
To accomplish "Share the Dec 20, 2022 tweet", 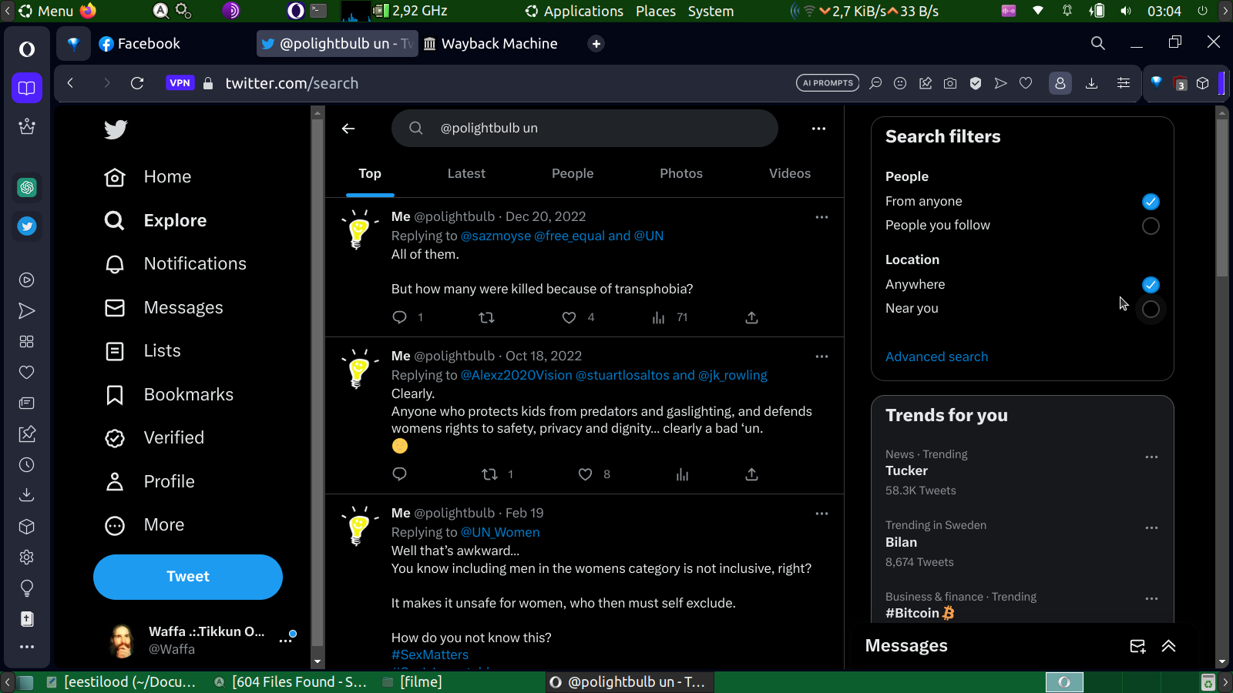I will (x=751, y=317).
